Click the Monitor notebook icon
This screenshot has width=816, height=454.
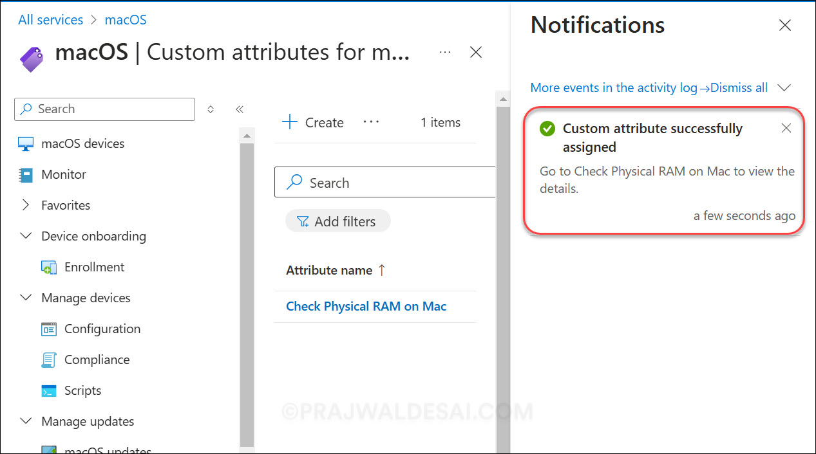[x=26, y=174]
